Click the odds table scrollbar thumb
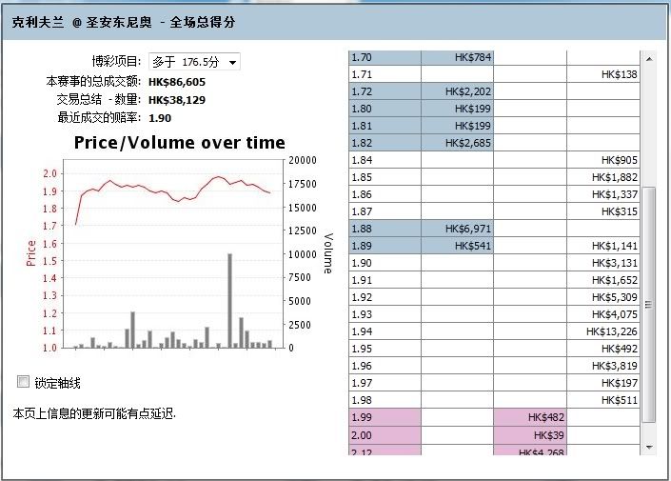Screen dimensions: 671x481 649,305
